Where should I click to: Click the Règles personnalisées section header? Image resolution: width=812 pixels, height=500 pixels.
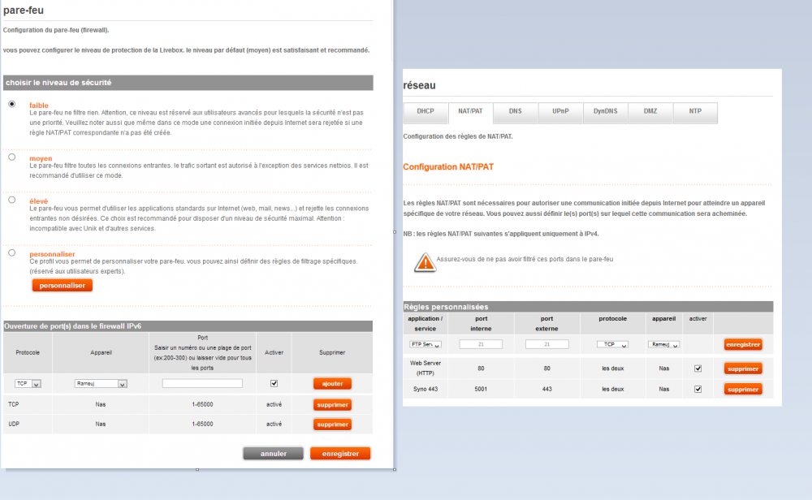588,307
